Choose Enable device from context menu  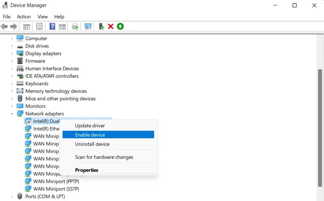pos(108,135)
